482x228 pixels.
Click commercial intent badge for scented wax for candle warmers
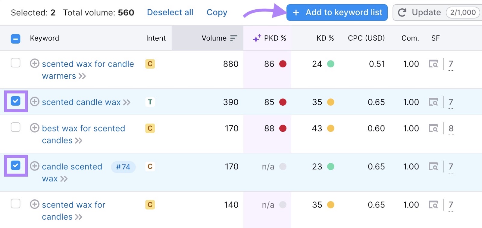pos(150,64)
